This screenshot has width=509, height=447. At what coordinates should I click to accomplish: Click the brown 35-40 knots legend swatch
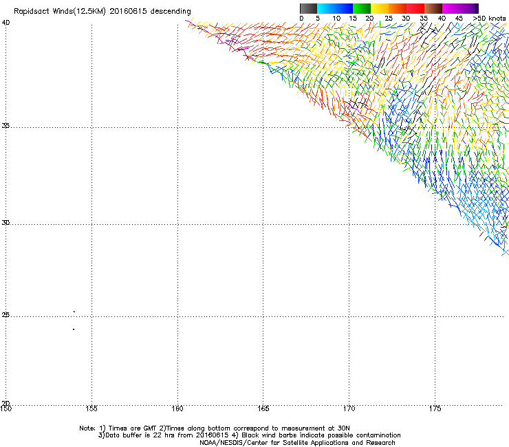coord(433,8)
